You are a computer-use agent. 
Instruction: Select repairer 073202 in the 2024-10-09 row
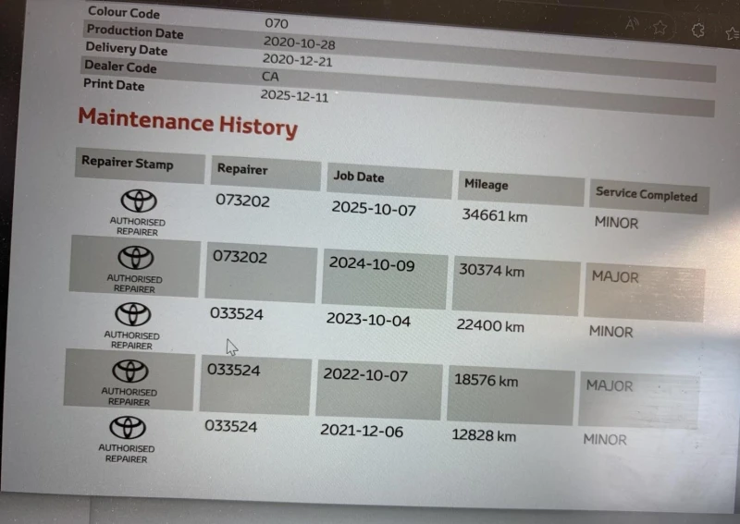240,257
